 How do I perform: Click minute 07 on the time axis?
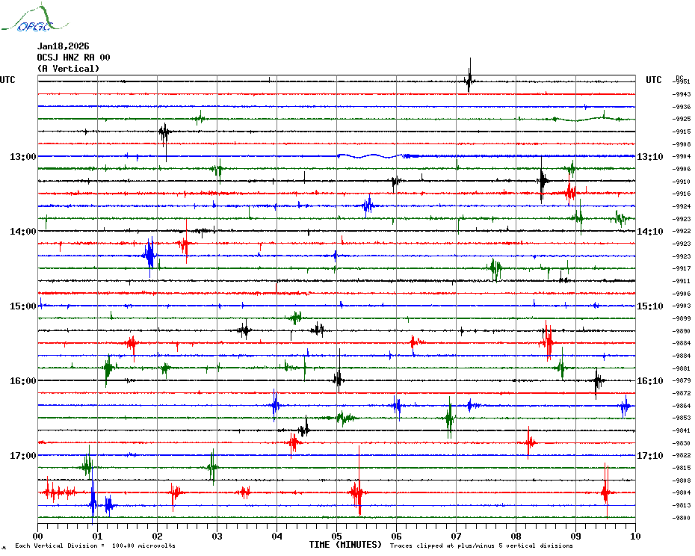[x=456, y=536]
